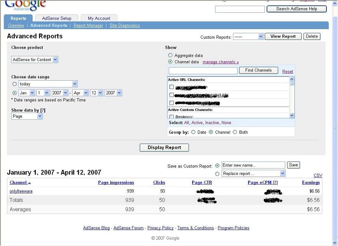The image size is (338, 246).
Task: Open the Report Manager sub-tab
Action: tap(88, 26)
